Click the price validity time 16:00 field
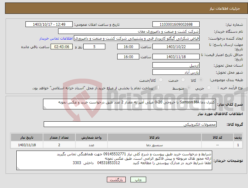Screen dimensions: 248x188 (x=128, y=57)
